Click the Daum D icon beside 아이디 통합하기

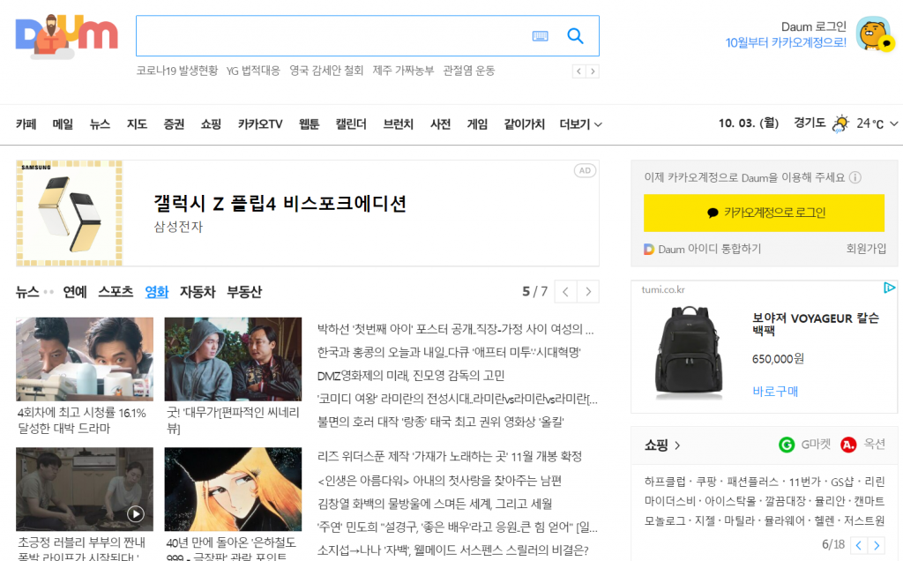646,248
